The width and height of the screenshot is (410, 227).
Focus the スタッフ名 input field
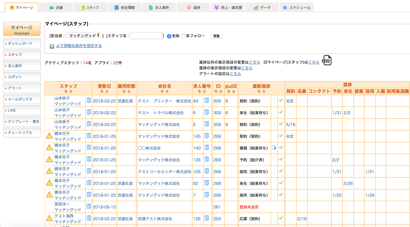coord(147,36)
